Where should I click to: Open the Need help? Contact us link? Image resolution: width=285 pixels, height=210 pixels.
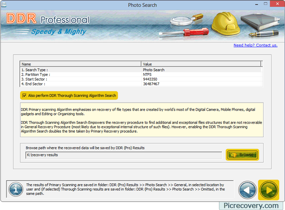[255, 45]
